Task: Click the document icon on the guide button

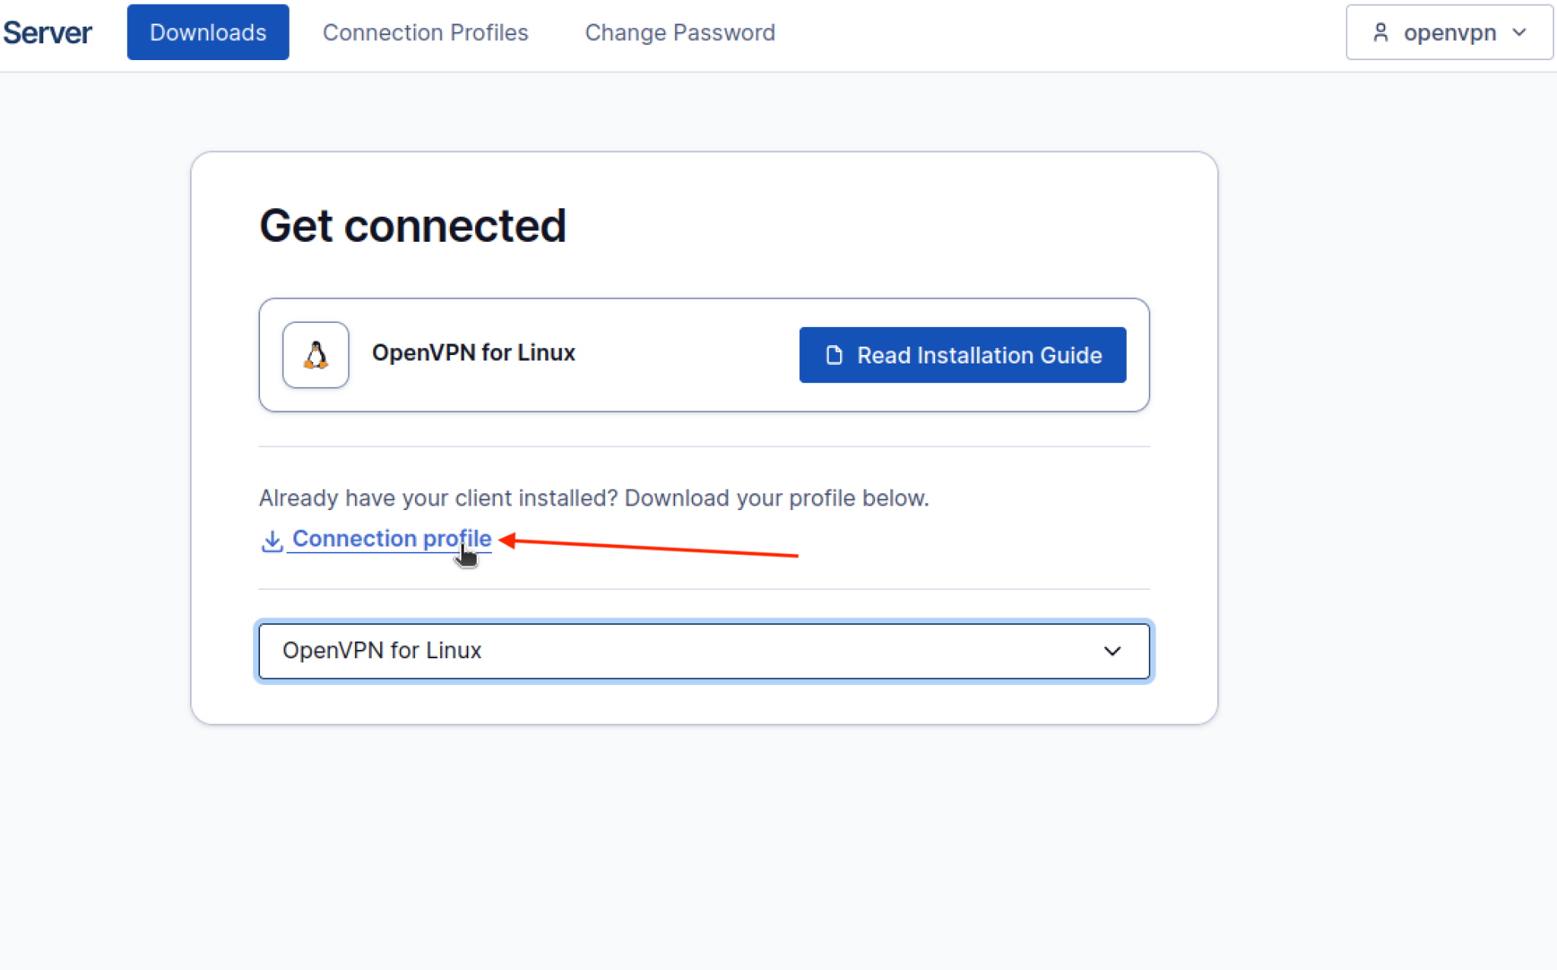Action: click(x=834, y=355)
